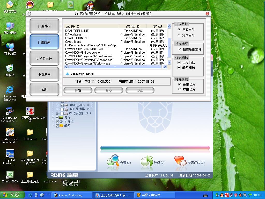
Task: Sort results by 文件名 column header
Action: pyautogui.click(x=91, y=26)
